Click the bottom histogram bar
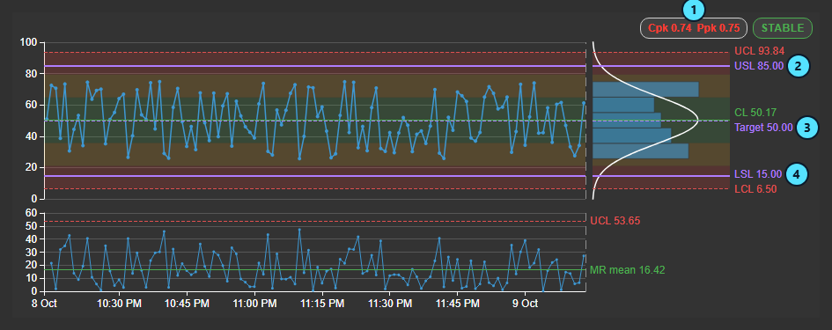The image size is (832, 330). (640, 151)
